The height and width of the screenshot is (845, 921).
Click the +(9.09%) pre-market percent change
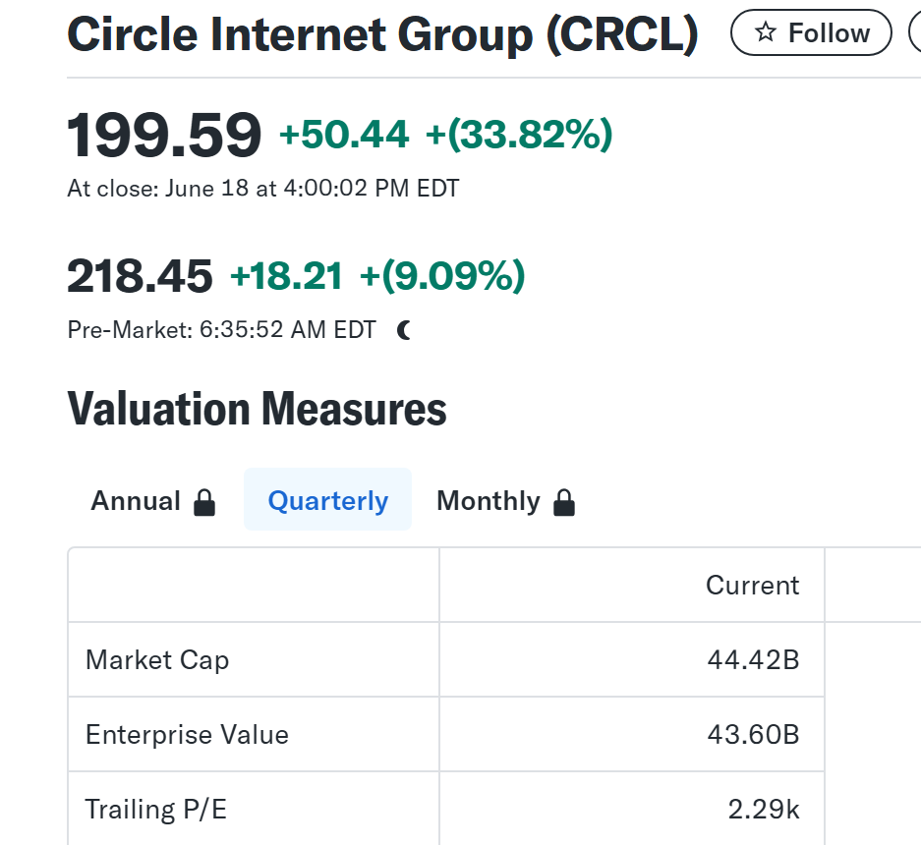click(442, 276)
